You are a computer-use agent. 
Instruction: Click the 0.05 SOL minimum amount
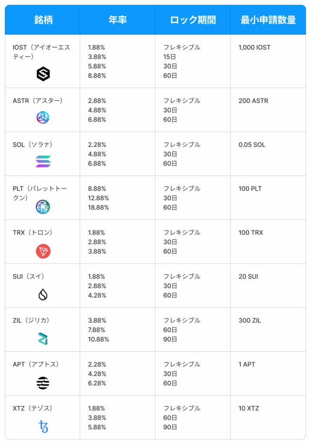(251, 144)
